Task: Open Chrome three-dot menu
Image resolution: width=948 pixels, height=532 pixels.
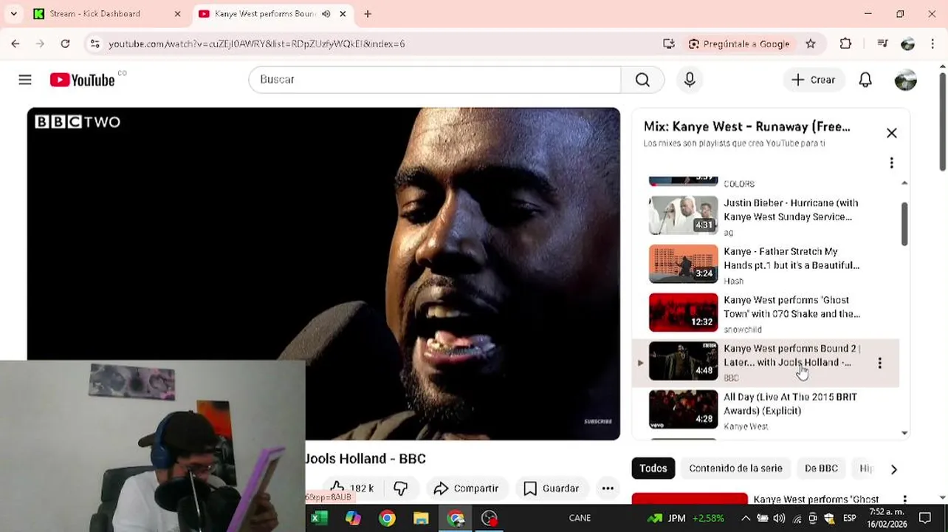Action: point(932,44)
